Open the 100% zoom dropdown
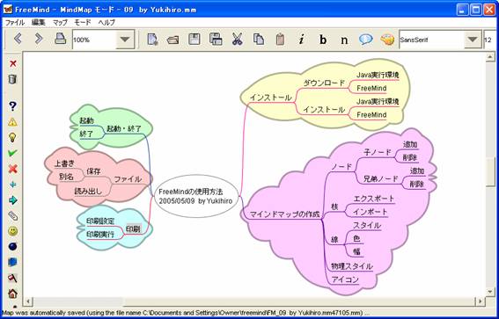Viewport: 499px width, 319px height. coord(125,40)
